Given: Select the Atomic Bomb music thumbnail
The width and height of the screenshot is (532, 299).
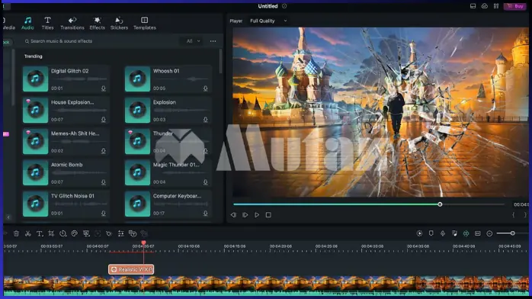Looking at the screenshot, I should pyautogui.click(x=35, y=172).
